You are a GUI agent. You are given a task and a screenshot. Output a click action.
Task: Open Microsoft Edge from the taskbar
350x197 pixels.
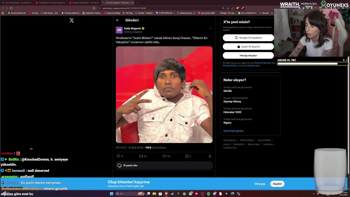(x=232, y=194)
